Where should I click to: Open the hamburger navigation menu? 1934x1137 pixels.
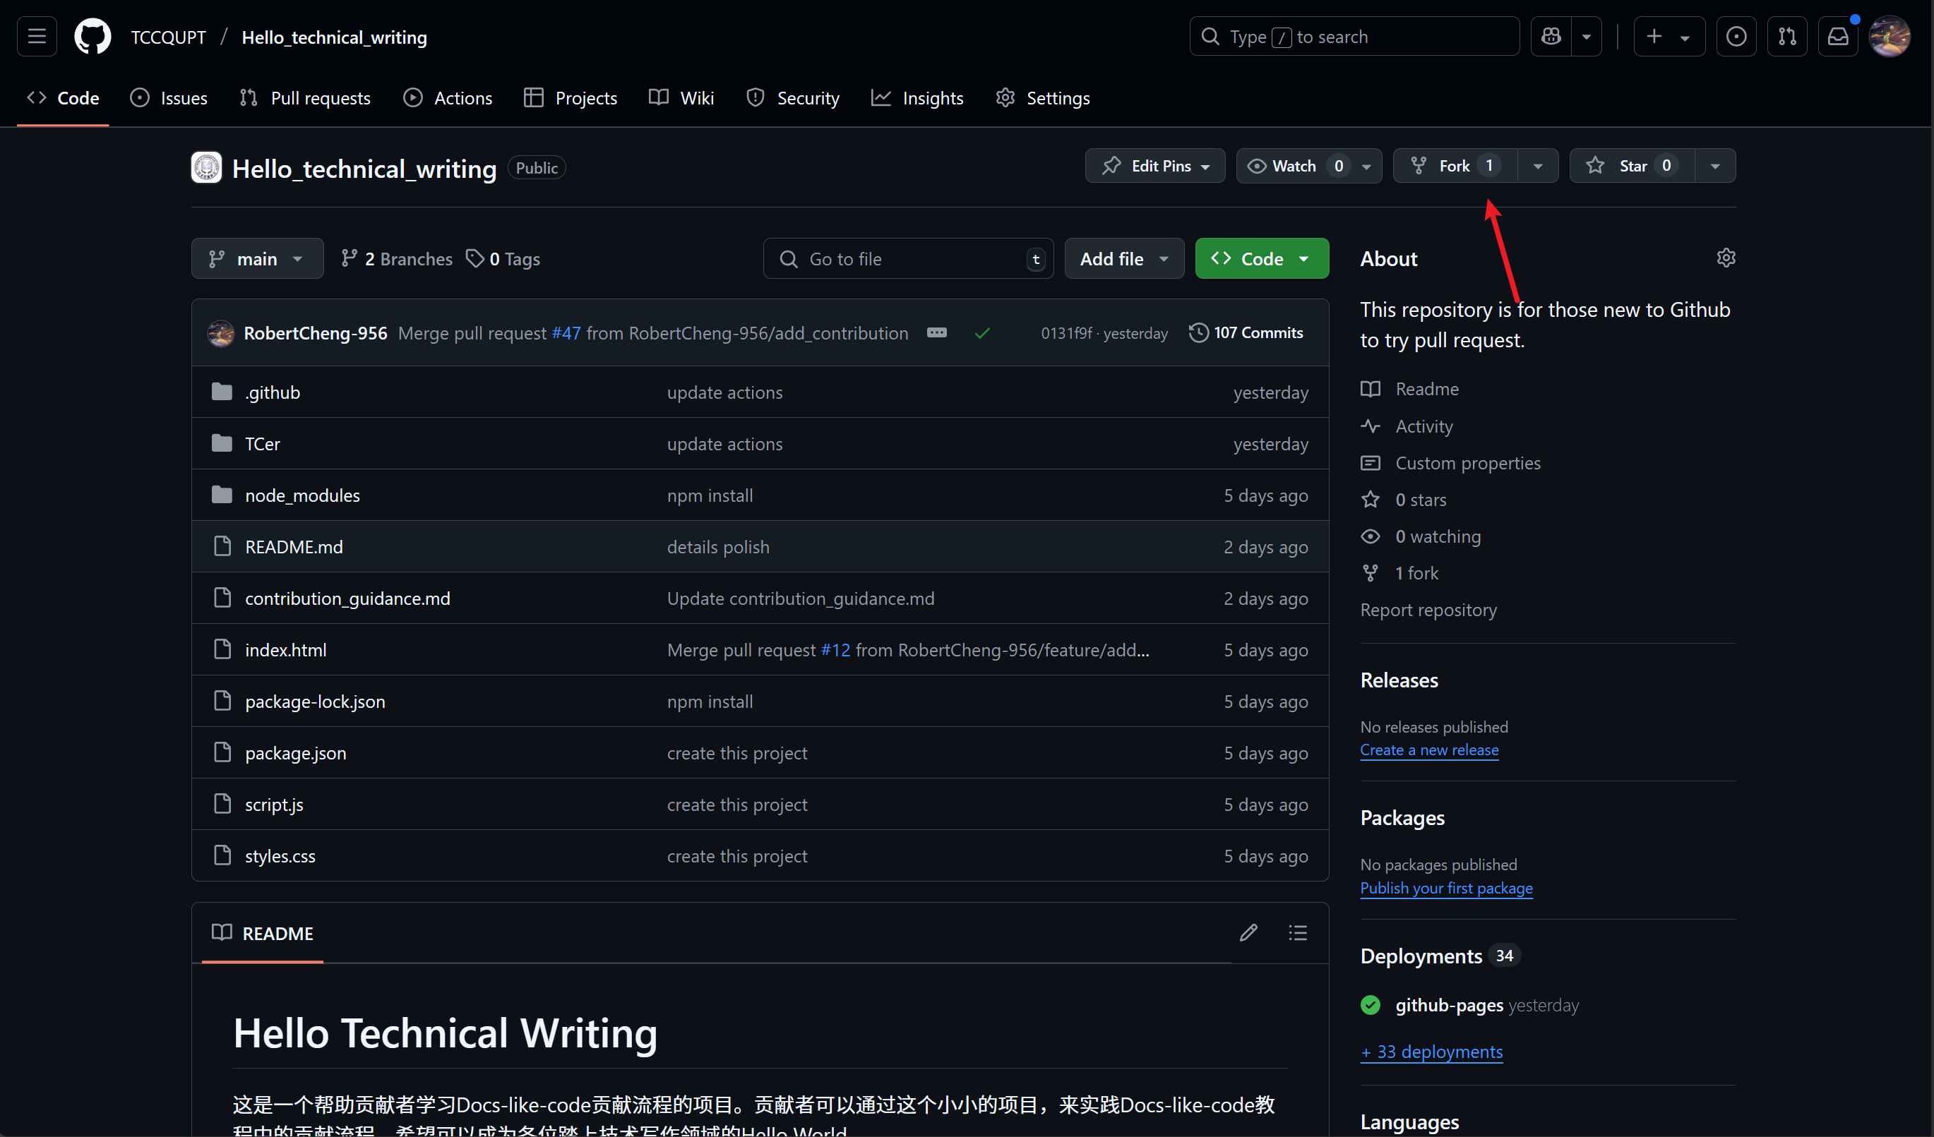click(x=37, y=37)
